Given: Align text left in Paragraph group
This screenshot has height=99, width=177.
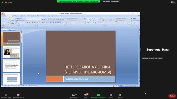Looking at the screenshot, I should [x=51, y=22].
